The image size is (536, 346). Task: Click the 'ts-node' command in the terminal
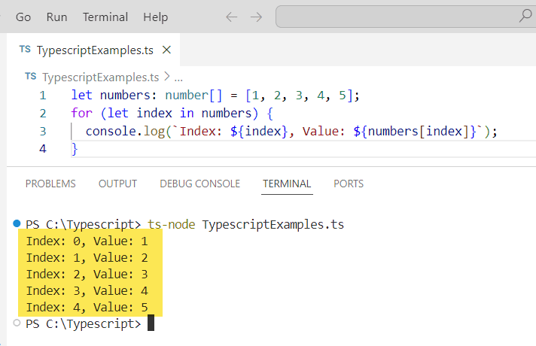click(x=171, y=225)
